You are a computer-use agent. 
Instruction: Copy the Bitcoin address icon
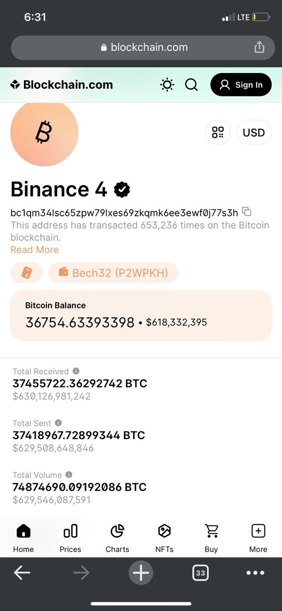point(247,211)
